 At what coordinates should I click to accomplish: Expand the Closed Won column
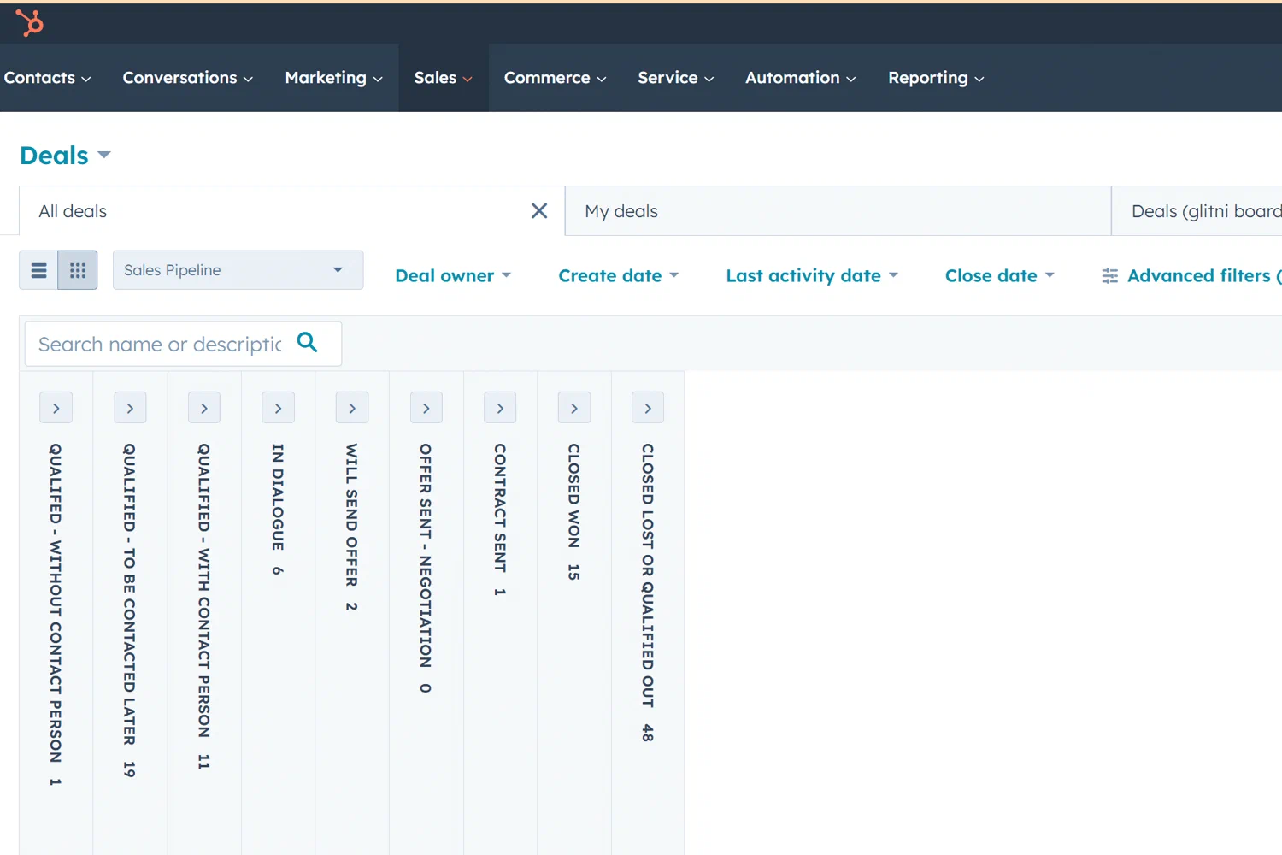tap(573, 408)
